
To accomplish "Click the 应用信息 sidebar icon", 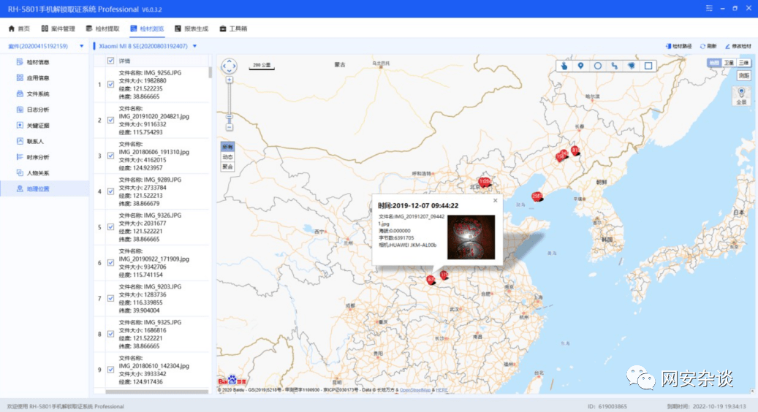I will click(20, 77).
